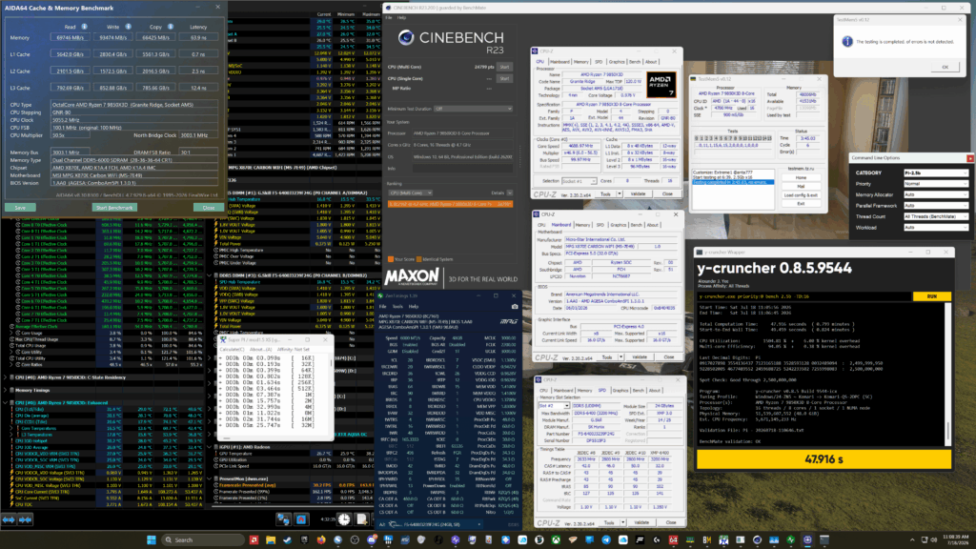Open the Calculate(C) menu in Super PI
The width and height of the screenshot is (976, 549).
tap(233, 349)
